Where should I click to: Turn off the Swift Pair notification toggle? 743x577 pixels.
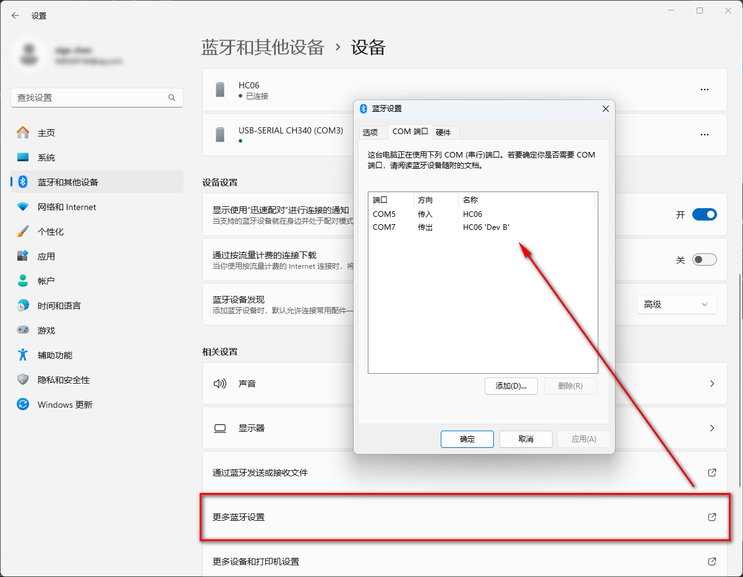[x=704, y=214]
